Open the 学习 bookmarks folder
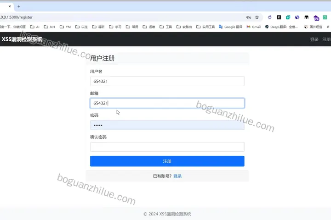Viewport: 331px width, 220px height. [115, 27]
